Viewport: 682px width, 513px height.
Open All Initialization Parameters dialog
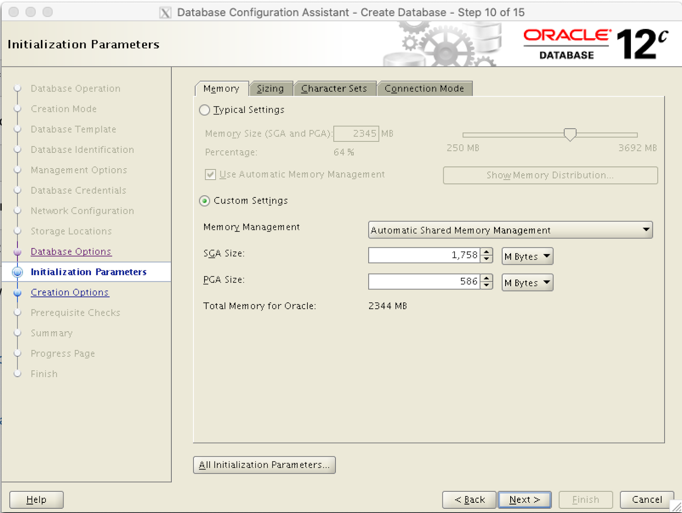coord(264,465)
